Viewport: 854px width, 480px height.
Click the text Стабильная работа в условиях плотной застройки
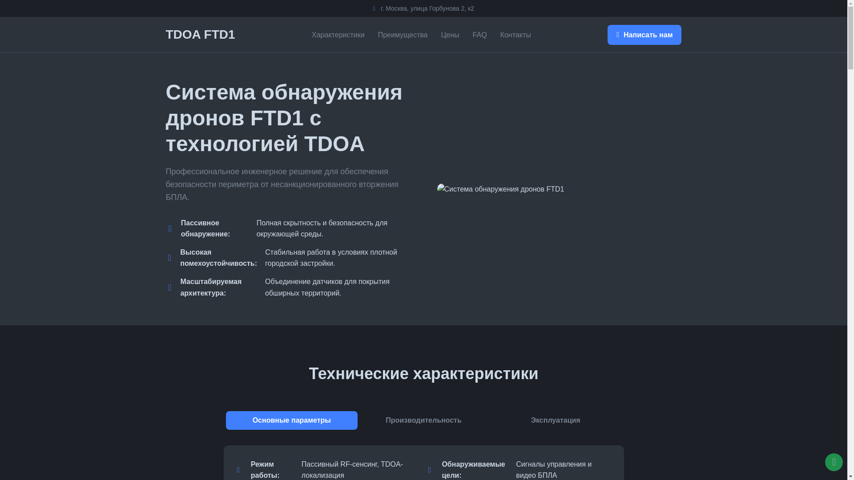(331, 258)
